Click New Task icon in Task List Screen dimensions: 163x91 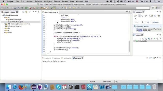tap(135, 16)
